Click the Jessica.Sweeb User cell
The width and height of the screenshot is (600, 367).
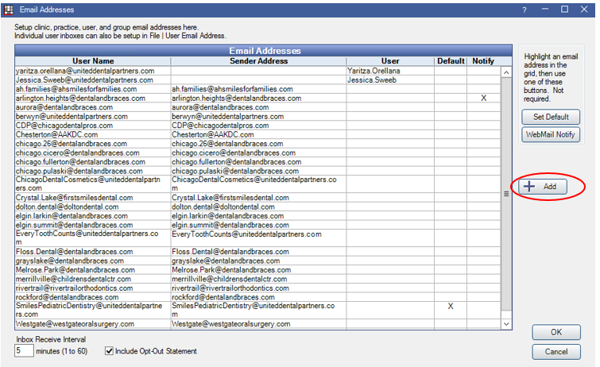click(390, 80)
